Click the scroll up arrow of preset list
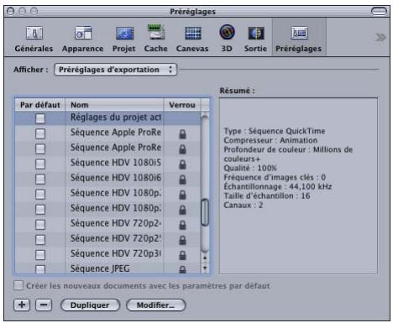The height and width of the screenshot is (323, 393). 205,258
